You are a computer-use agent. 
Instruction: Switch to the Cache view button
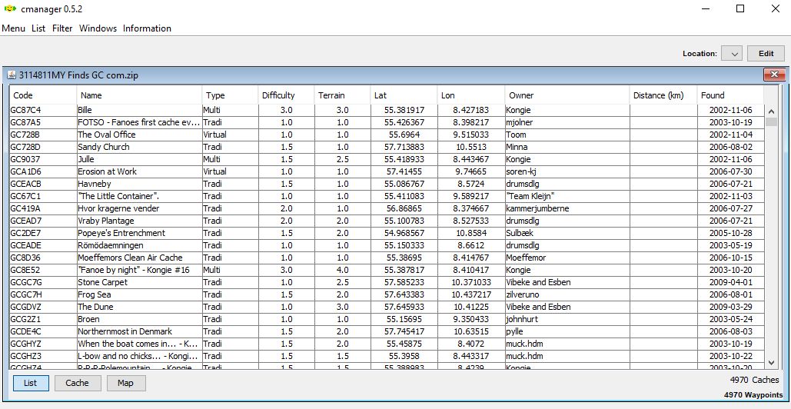pyautogui.click(x=77, y=383)
